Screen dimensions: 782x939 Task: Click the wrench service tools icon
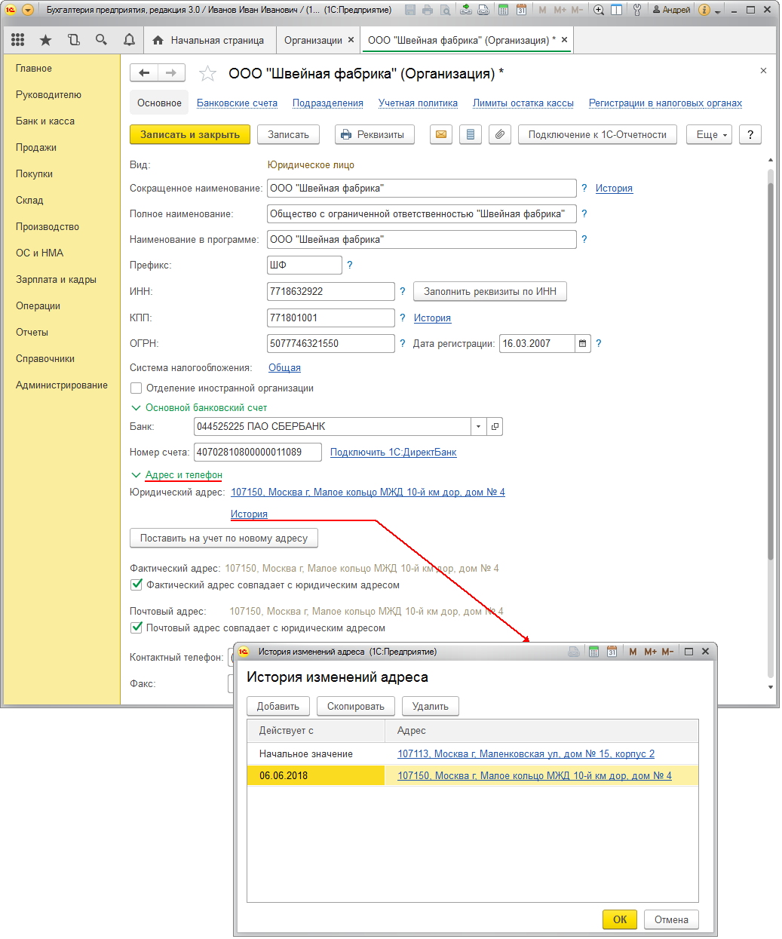click(636, 10)
